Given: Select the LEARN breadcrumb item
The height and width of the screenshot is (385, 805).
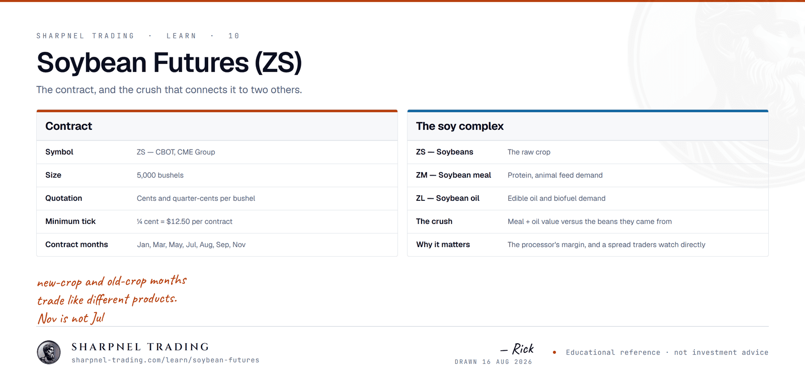Looking at the screenshot, I should (x=182, y=36).
